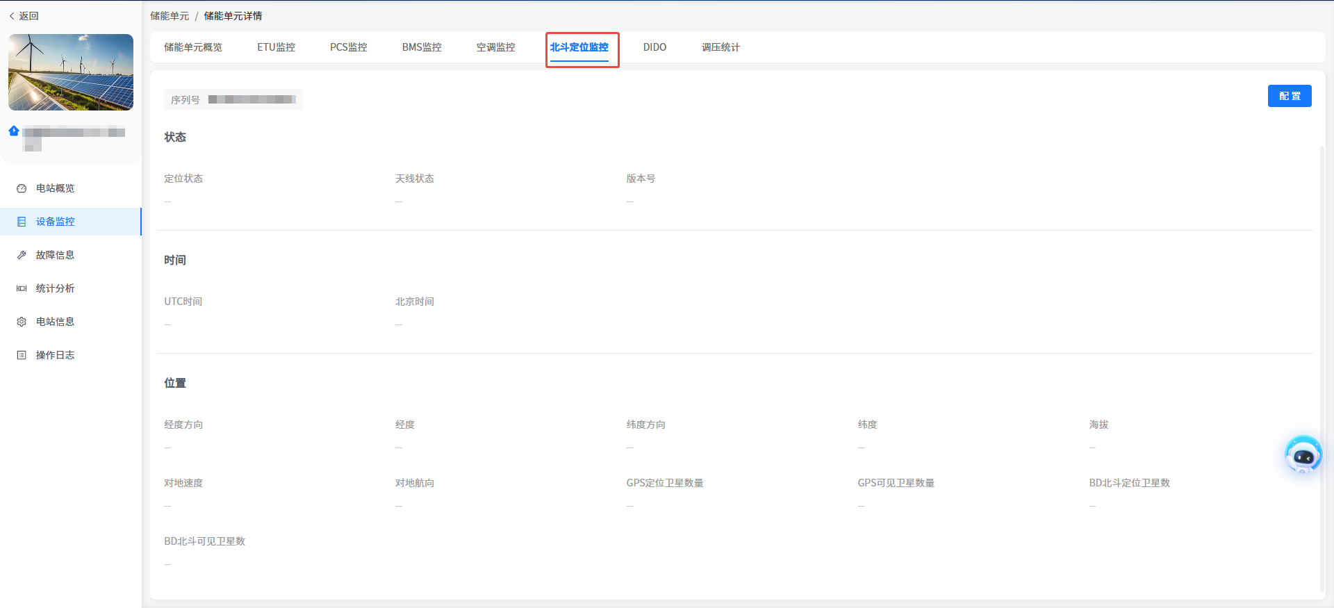
Task: Click the 故障信息 wrench icon
Action: pyautogui.click(x=22, y=255)
